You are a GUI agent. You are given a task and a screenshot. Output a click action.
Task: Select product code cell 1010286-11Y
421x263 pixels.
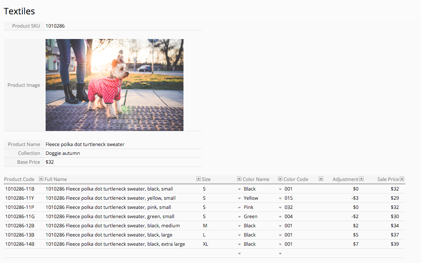click(19, 198)
